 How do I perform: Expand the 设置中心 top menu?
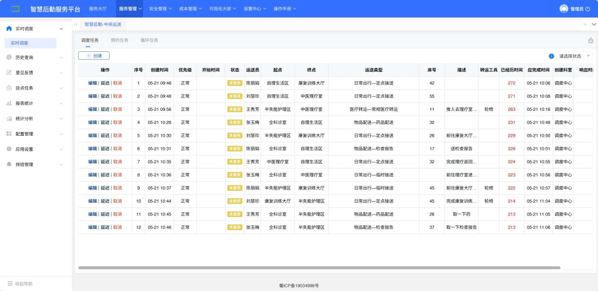pyautogui.click(x=255, y=9)
